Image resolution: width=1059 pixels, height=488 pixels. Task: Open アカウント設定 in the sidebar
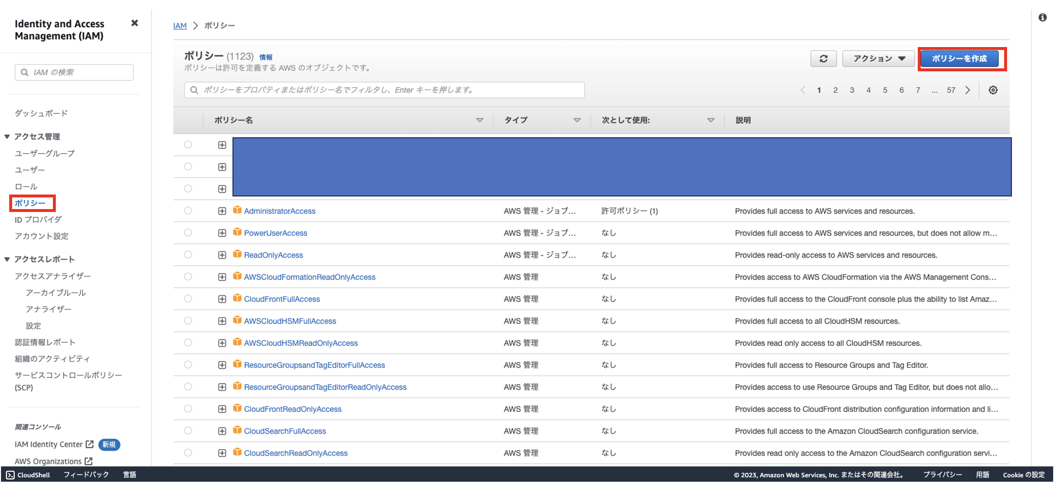(42, 236)
